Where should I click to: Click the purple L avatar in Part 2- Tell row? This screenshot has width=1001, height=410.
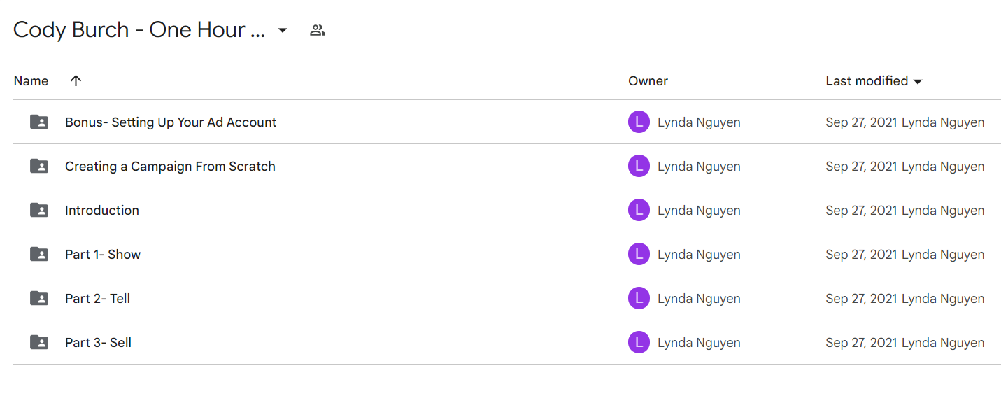click(639, 298)
